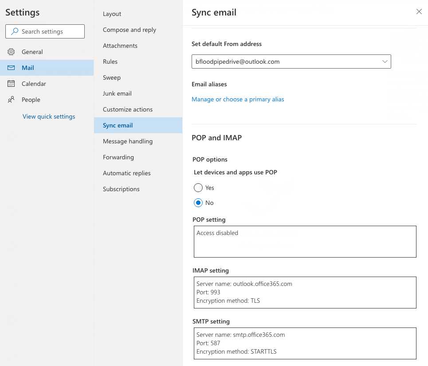Go to Automatic replies settings

pyautogui.click(x=138, y=173)
